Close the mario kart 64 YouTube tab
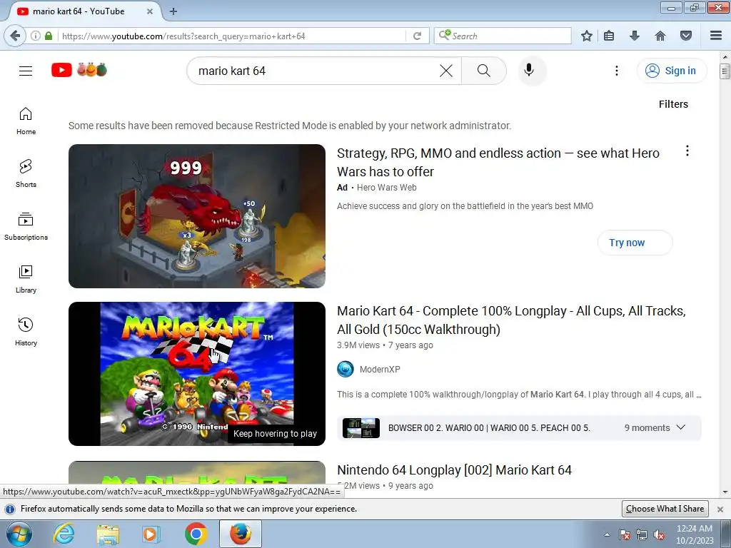 (x=150, y=11)
